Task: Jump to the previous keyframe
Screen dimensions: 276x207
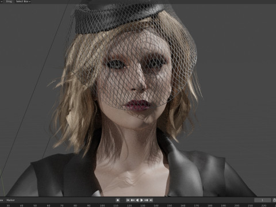Action: 132,200
